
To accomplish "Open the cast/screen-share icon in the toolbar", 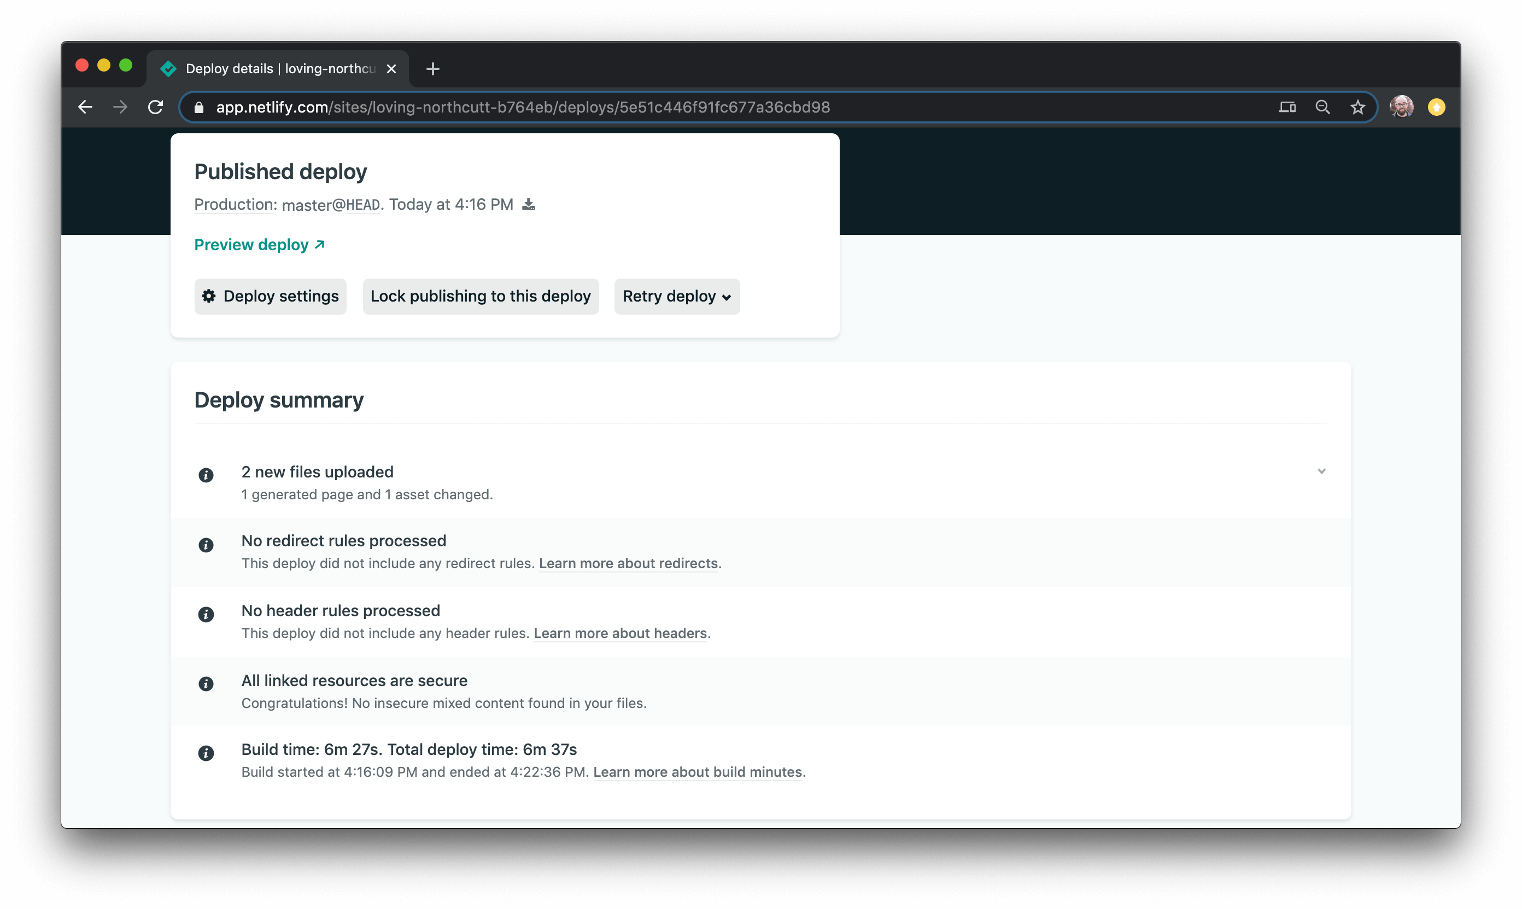I will tap(1287, 107).
